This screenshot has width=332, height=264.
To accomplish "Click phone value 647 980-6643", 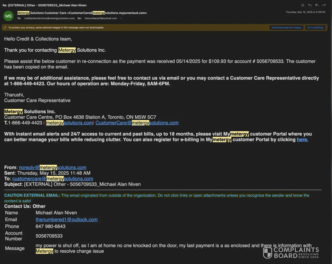I will coord(50,226).
